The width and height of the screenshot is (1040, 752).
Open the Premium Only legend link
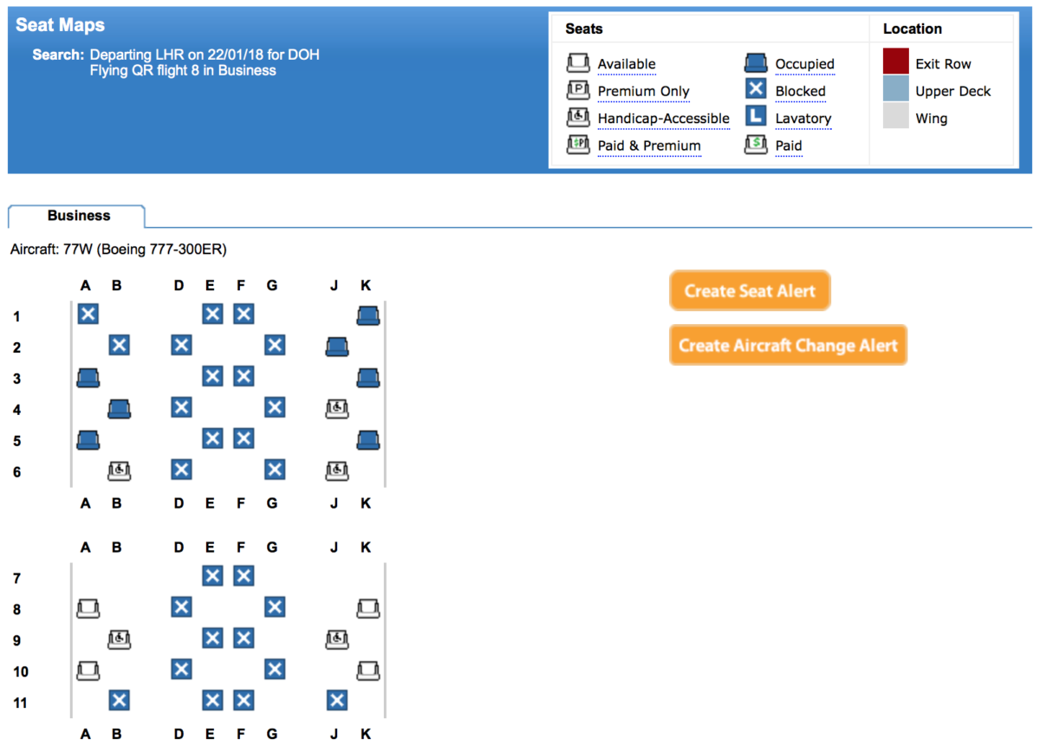[x=644, y=91]
